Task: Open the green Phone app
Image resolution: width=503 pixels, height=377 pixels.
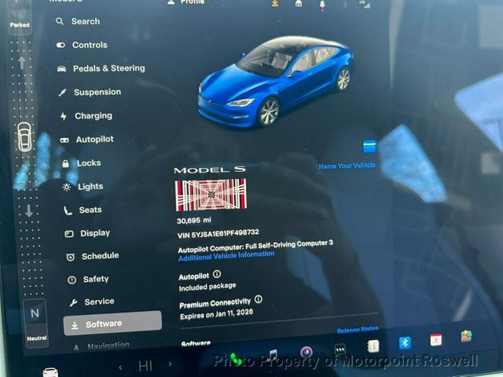Action: 236,359
